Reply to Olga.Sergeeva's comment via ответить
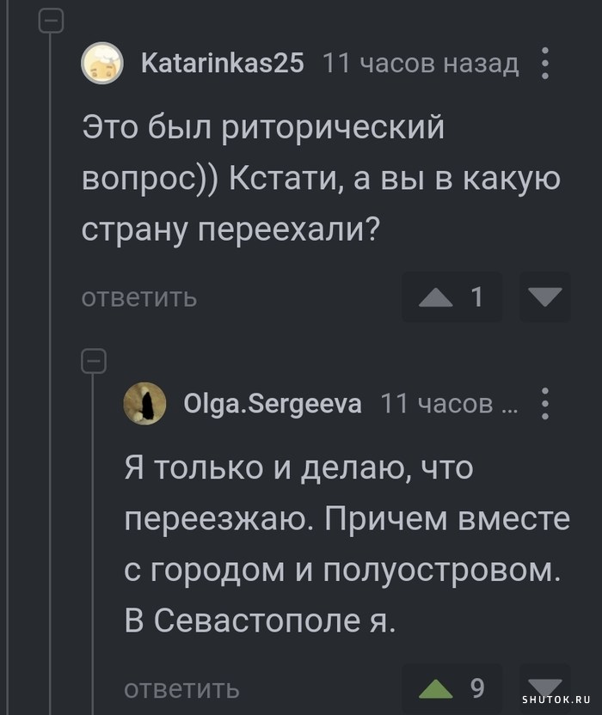 click(x=182, y=688)
